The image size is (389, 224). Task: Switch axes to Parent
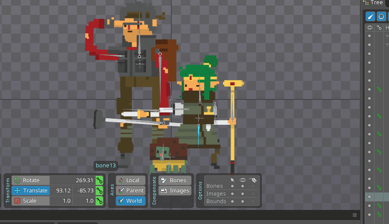(x=131, y=190)
